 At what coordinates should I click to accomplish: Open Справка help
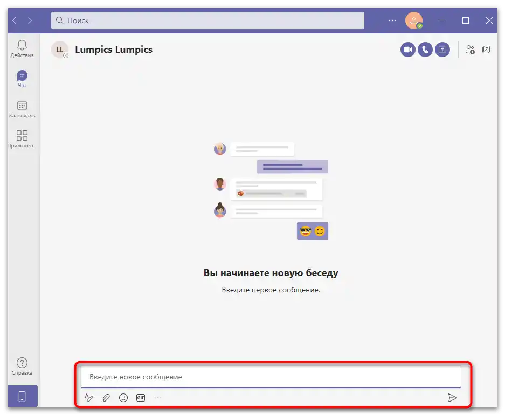click(x=22, y=367)
